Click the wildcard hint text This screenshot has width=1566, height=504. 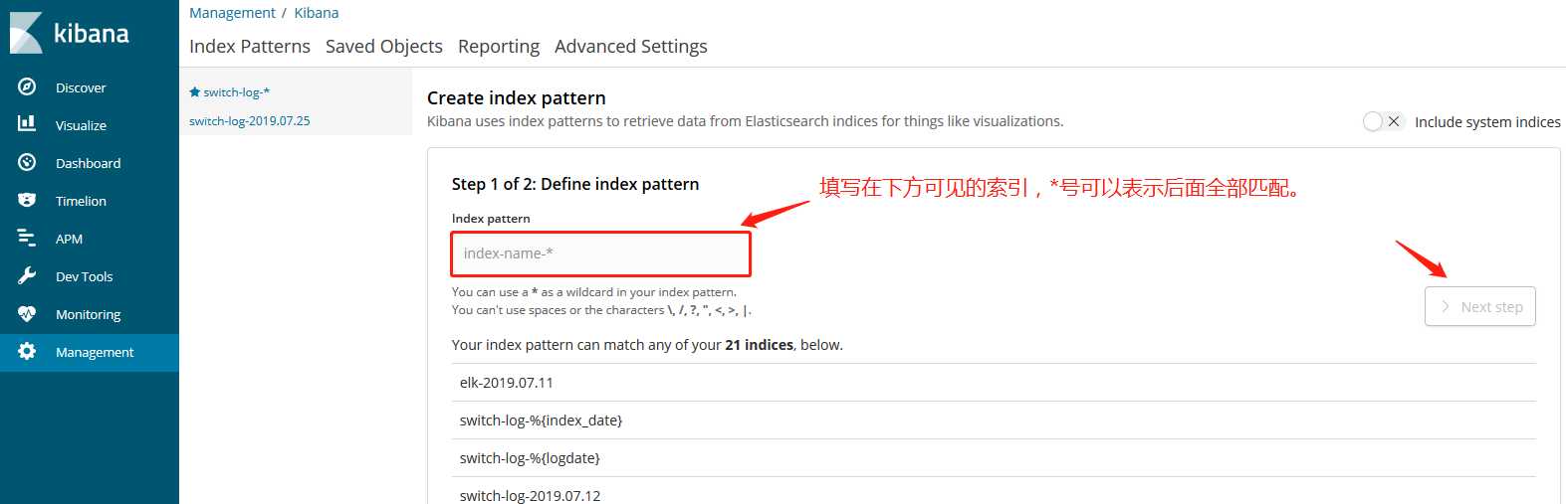[594, 292]
